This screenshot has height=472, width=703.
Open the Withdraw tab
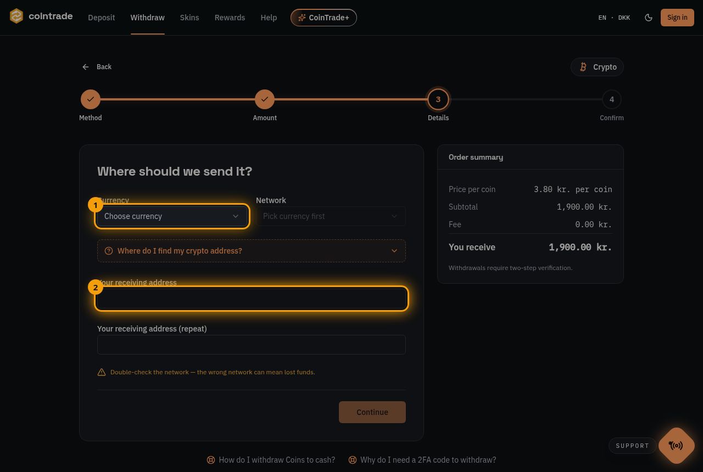pyautogui.click(x=148, y=18)
